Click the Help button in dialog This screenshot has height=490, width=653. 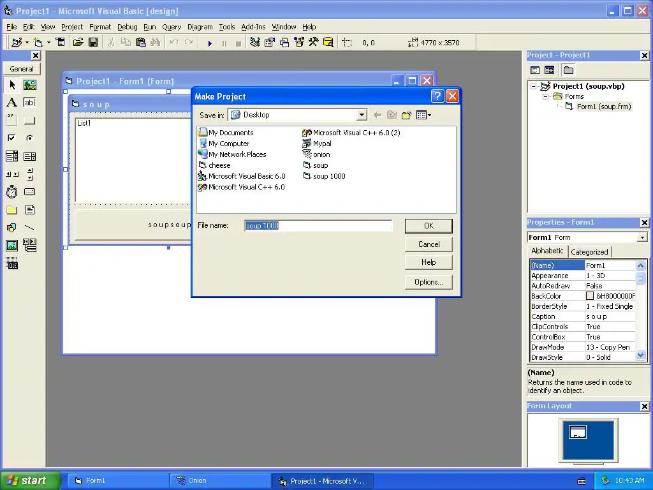[x=429, y=262]
